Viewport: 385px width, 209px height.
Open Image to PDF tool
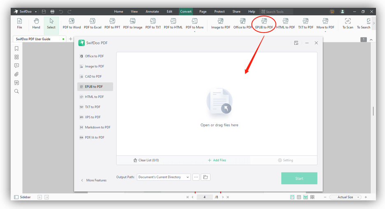click(220, 23)
